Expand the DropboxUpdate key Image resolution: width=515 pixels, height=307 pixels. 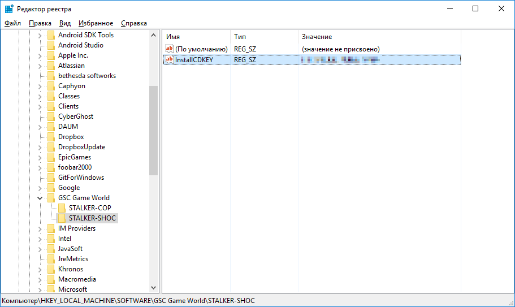(x=40, y=148)
